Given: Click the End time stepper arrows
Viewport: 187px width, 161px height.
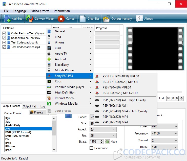Looking at the screenshot, I should coord(181,98).
